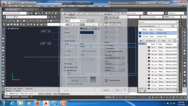Click the Plot printer icon in toolbar
This screenshot has width=188, height=106.
(x=46, y=13)
